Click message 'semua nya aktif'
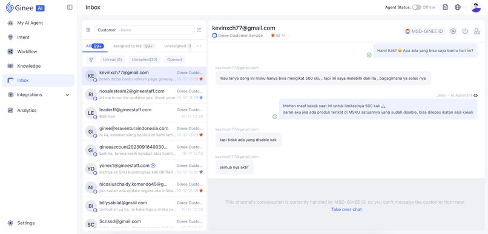The image size is (488, 234). coord(234,167)
